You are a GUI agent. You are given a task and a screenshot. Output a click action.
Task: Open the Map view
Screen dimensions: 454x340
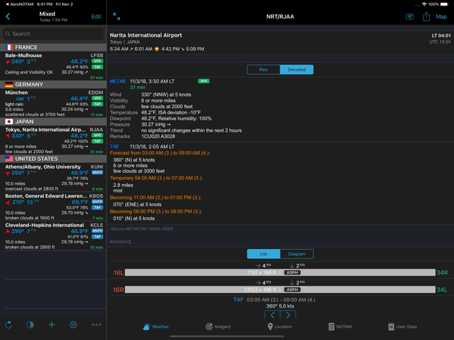click(x=441, y=16)
